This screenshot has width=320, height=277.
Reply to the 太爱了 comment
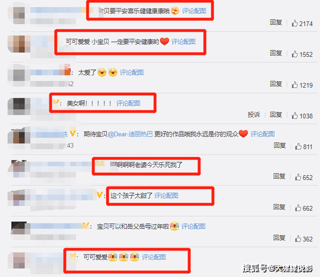point(276,84)
